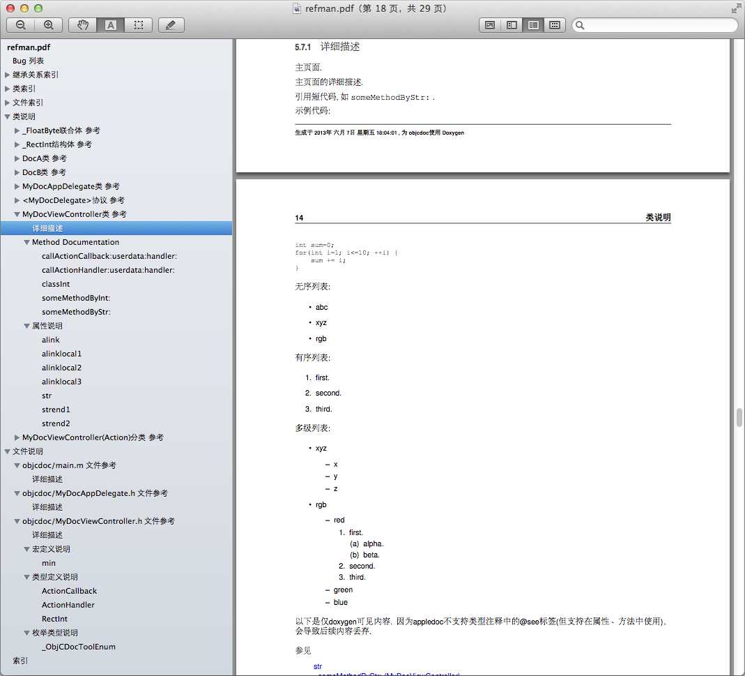Expand MyDocAppDelegate类 参考 entry
This screenshot has height=676, width=745.
pyautogui.click(x=17, y=186)
